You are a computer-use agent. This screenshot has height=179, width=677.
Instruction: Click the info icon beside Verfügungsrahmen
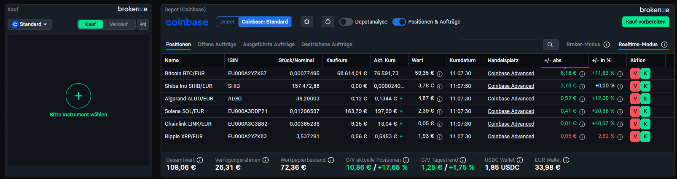coord(266,160)
